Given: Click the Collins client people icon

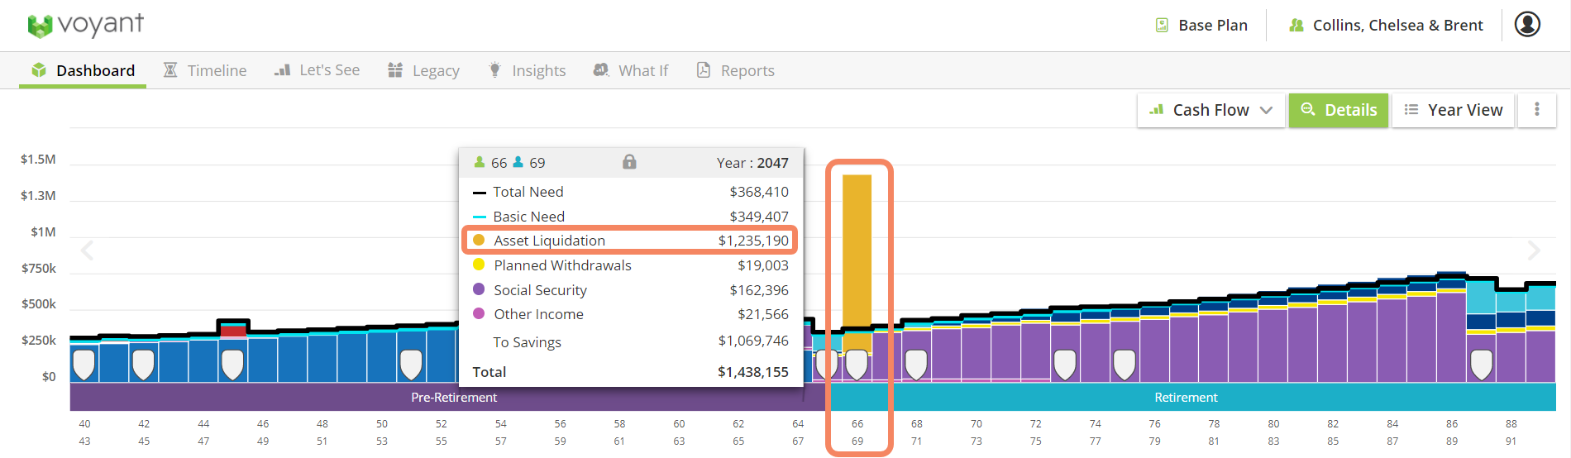Looking at the screenshot, I should 1296,26.
